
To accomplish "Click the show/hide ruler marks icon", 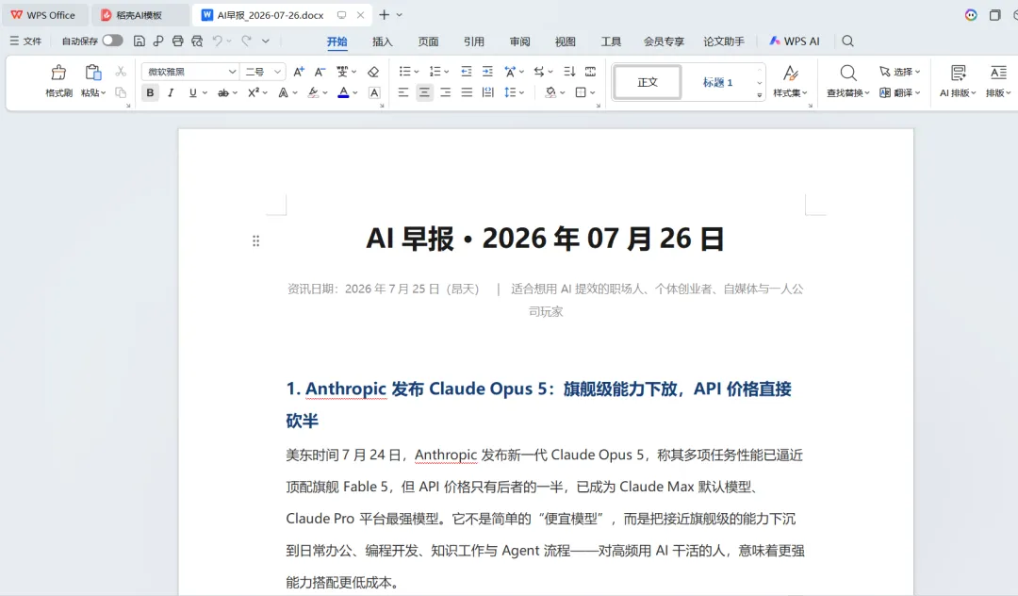I will pos(590,72).
